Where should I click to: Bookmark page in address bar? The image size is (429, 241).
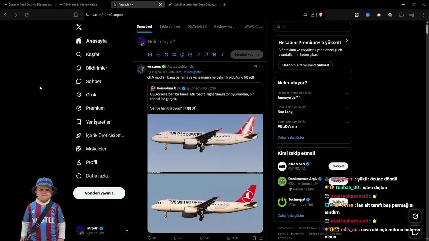coord(76,15)
